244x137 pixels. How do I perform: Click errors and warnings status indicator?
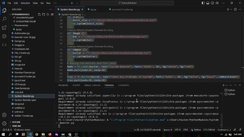[7, 130]
